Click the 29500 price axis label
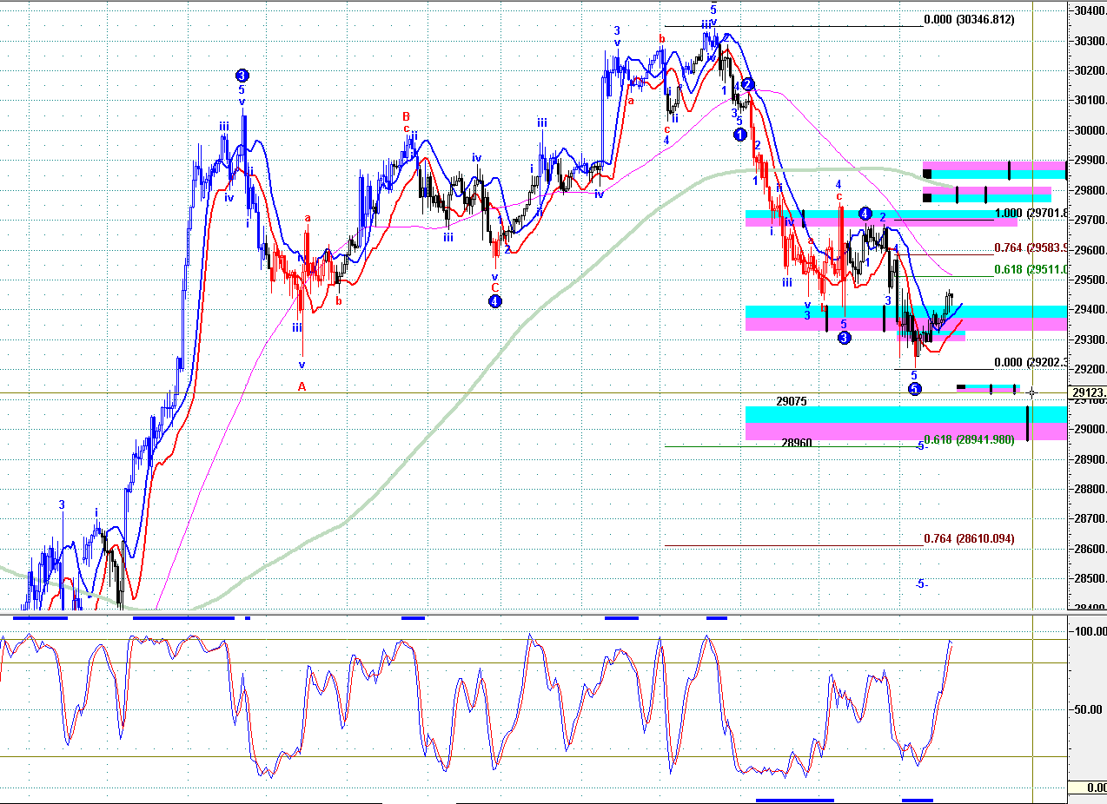The width and height of the screenshot is (1107, 804). pos(1090,280)
